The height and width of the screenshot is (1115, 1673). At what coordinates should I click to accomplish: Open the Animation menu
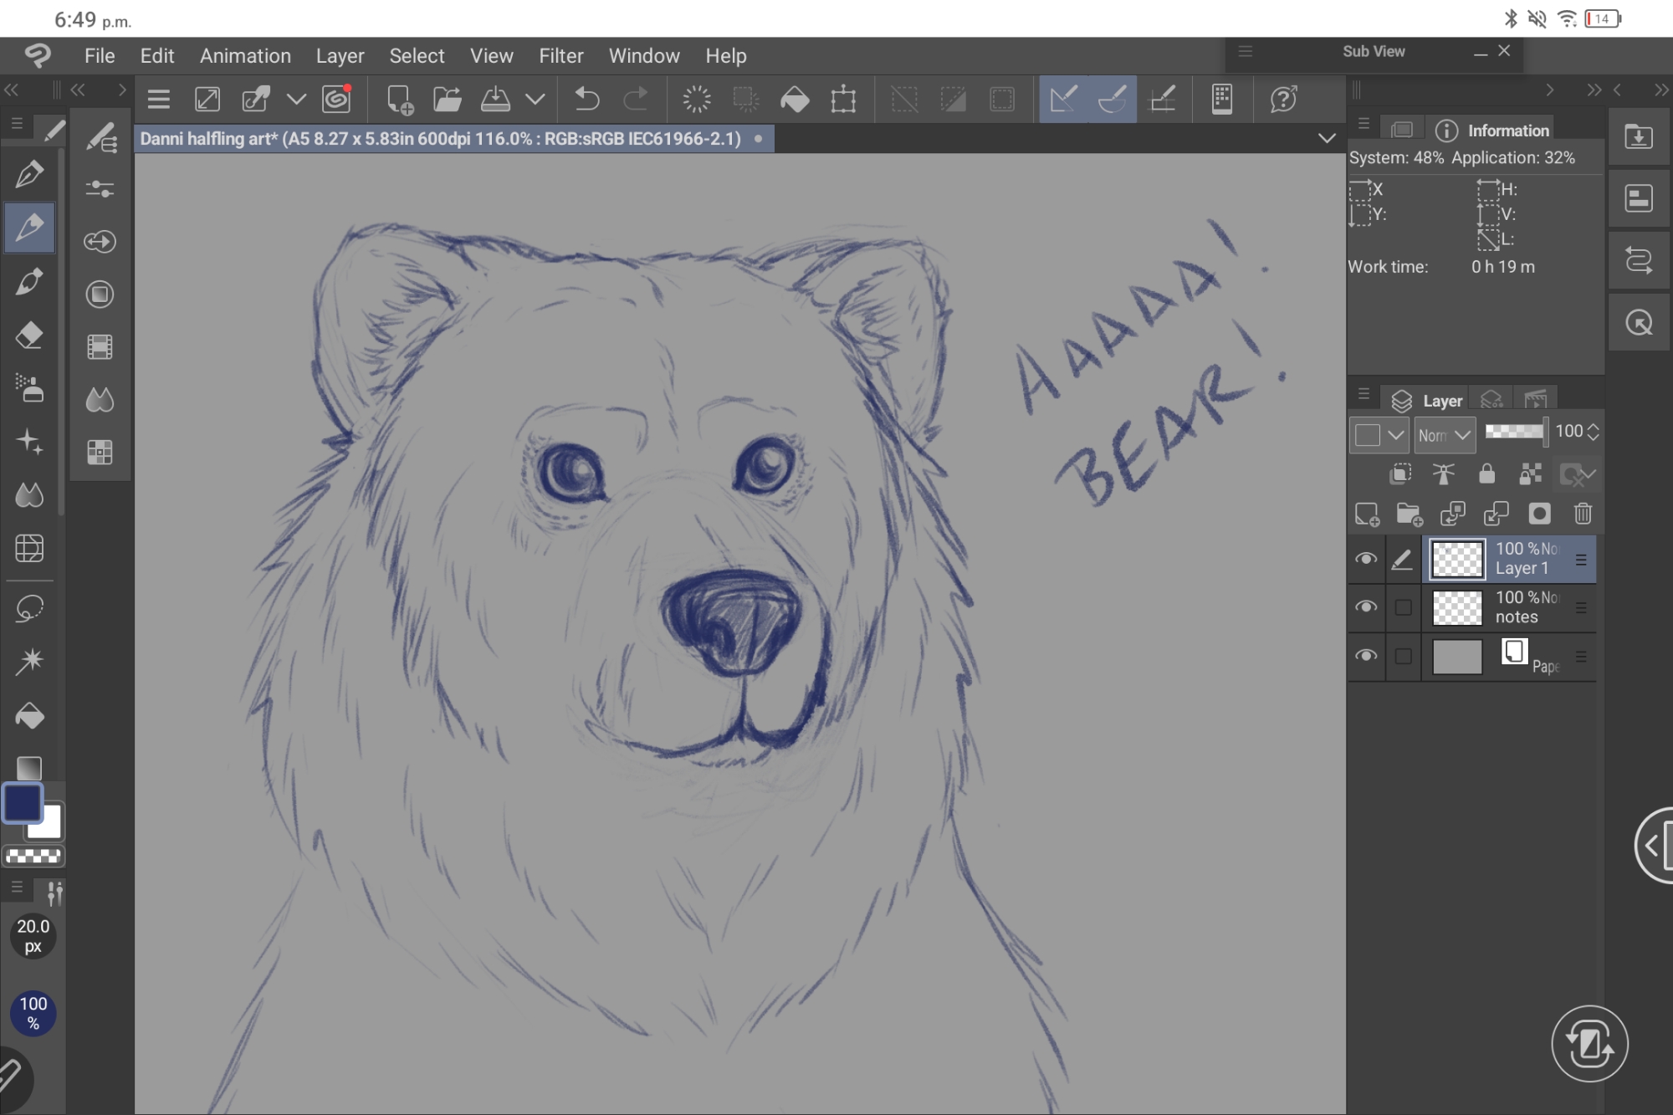245,56
